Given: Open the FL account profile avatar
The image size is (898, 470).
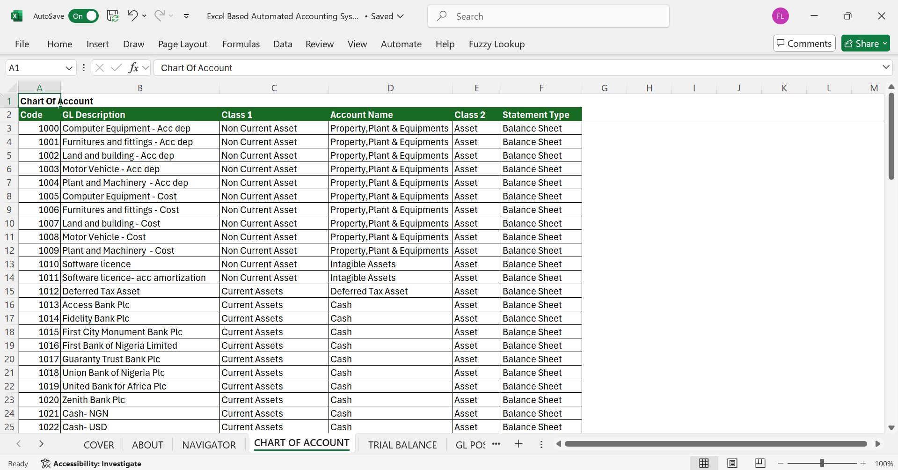Looking at the screenshot, I should coord(780,16).
